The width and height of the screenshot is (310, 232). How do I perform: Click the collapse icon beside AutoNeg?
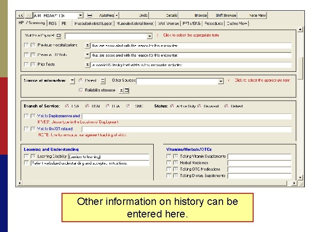(90, 15)
